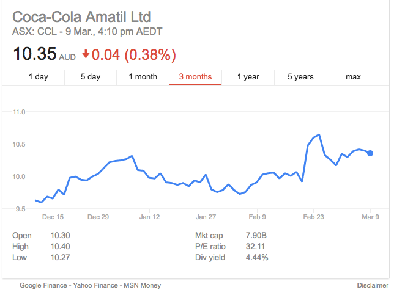
Task: Choose the max time range tab
Action: click(353, 77)
